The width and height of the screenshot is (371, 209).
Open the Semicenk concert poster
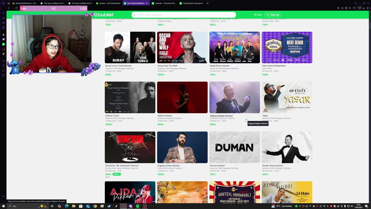(x=130, y=147)
